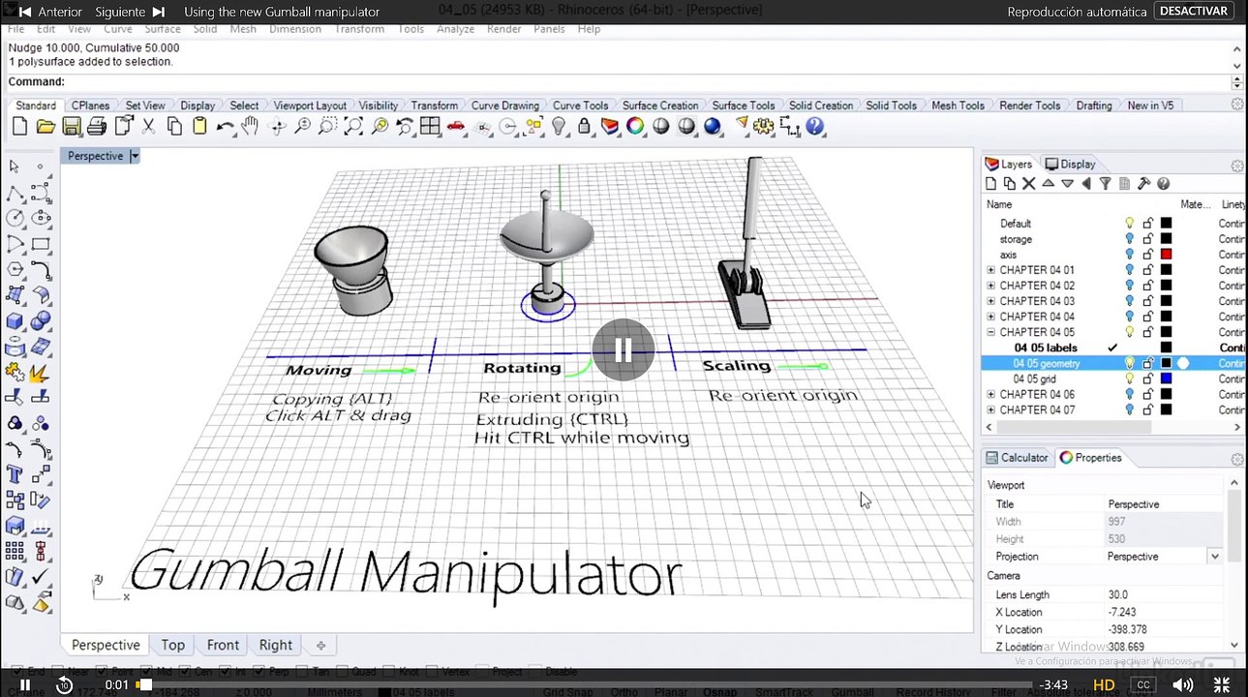Pause video with center pause button
The height and width of the screenshot is (697, 1248).
coord(624,349)
